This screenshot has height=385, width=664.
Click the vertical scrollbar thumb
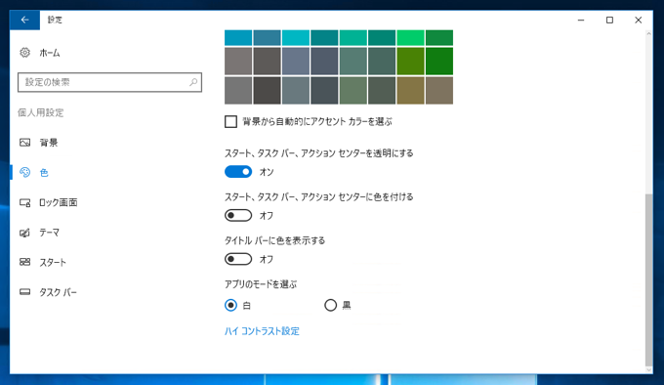(648, 279)
